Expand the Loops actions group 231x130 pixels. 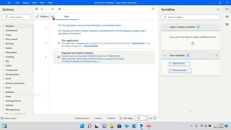[4, 35]
